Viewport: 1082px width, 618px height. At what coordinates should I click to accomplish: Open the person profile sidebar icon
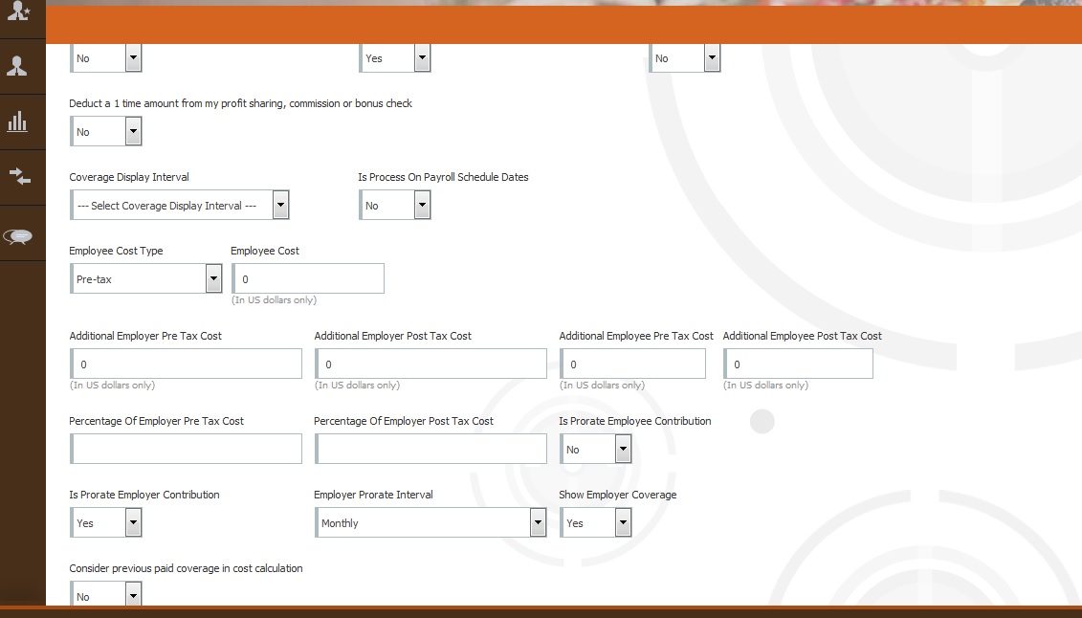click(x=16, y=66)
